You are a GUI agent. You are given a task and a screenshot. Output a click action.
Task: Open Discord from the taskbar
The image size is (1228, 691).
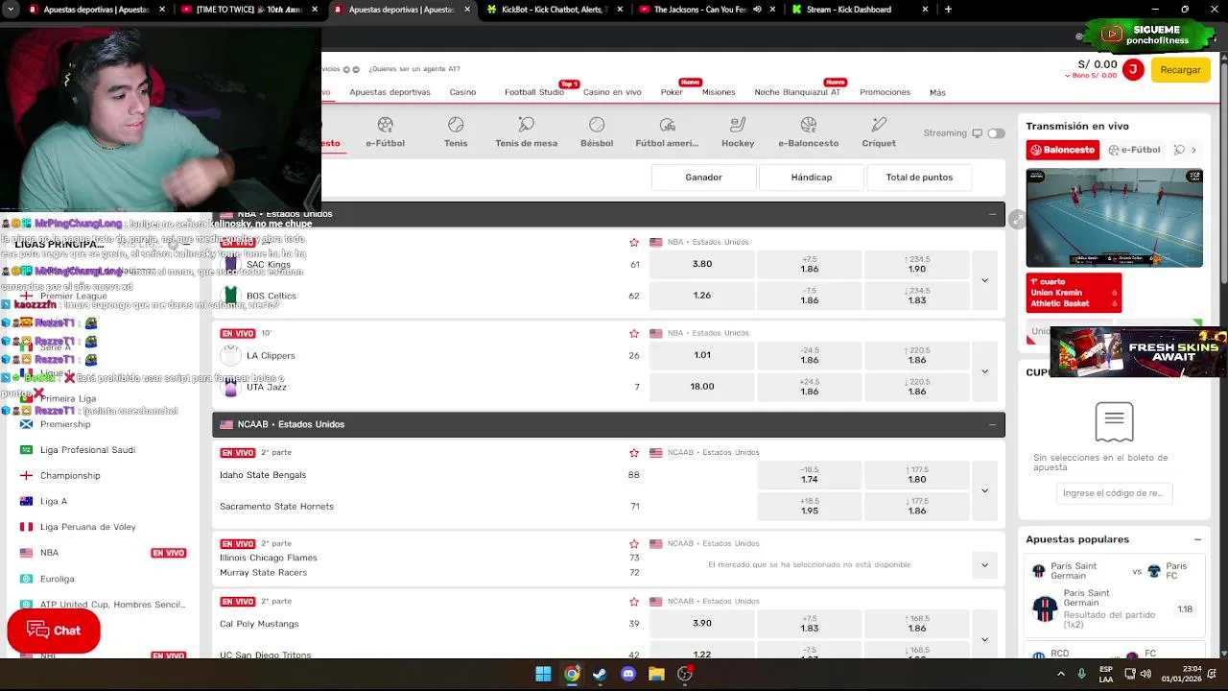(x=628, y=674)
